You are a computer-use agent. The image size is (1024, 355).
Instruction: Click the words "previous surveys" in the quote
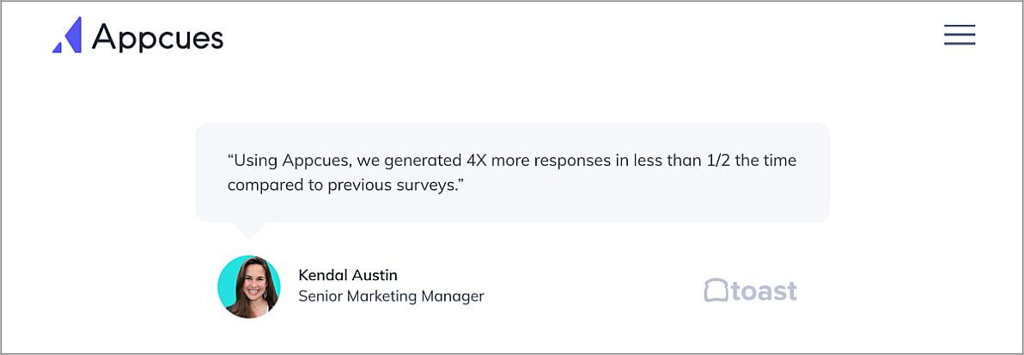[x=392, y=185]
